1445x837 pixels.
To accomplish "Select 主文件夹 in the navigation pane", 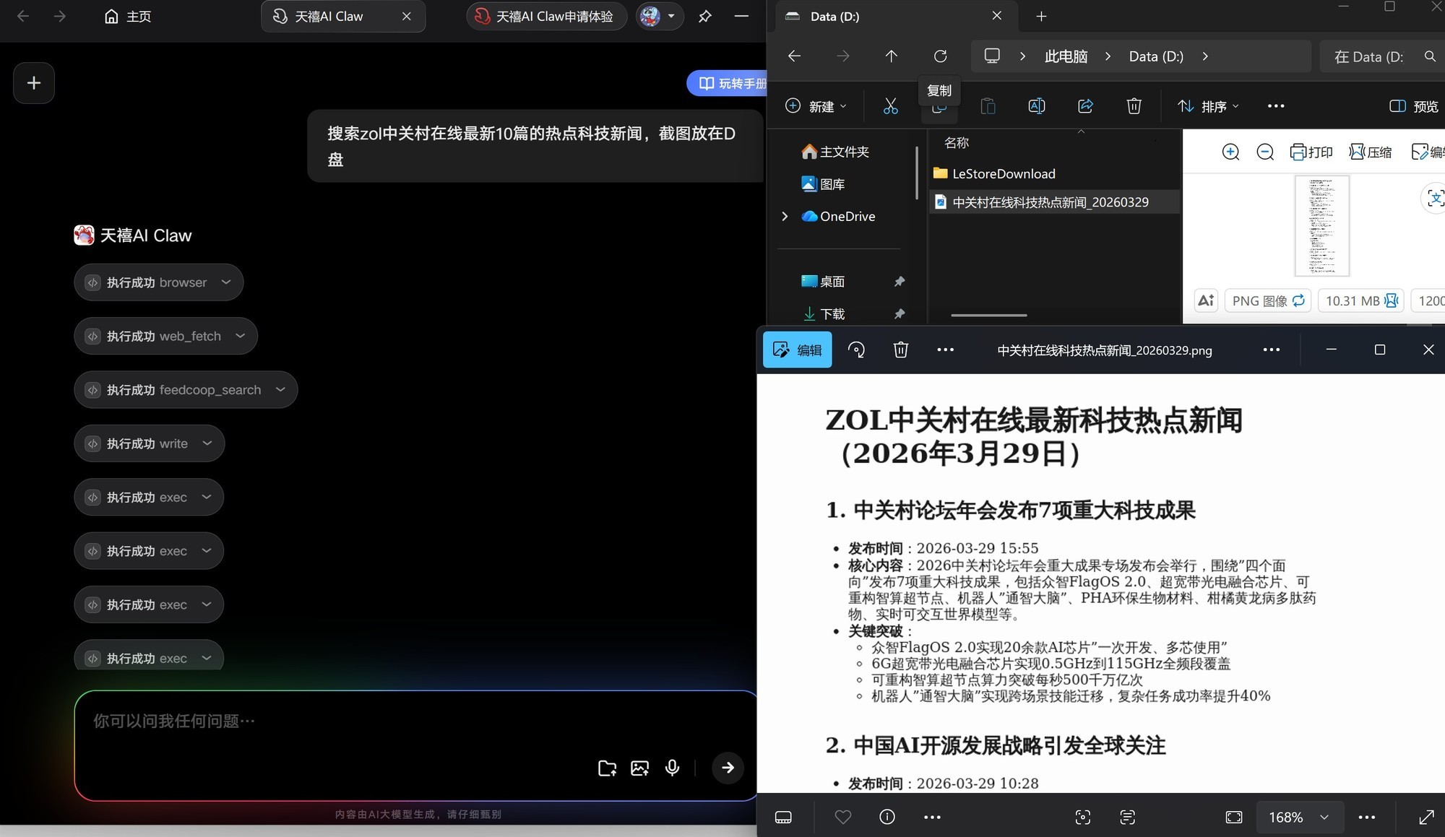I will (x=835, y=152).
